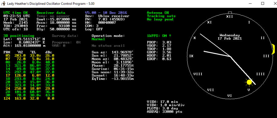Click the 'VIEW: 17.0 min' setting
This screenshot has width=277, height=118.
(162, 102)
